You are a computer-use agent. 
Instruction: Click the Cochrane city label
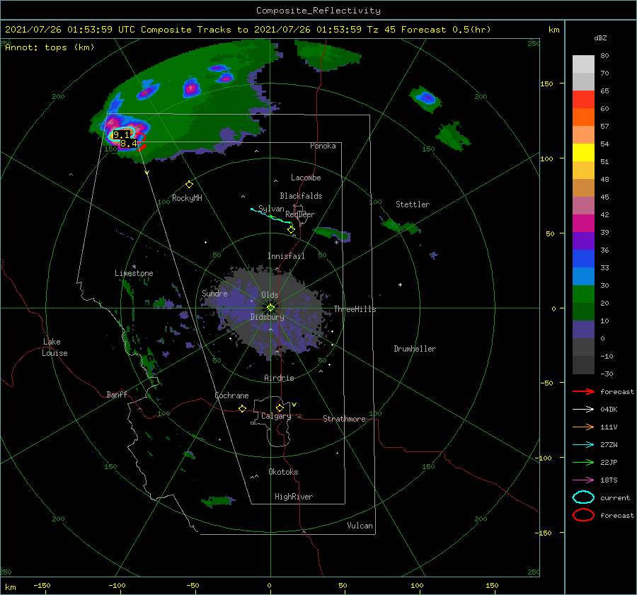[231, 395]
